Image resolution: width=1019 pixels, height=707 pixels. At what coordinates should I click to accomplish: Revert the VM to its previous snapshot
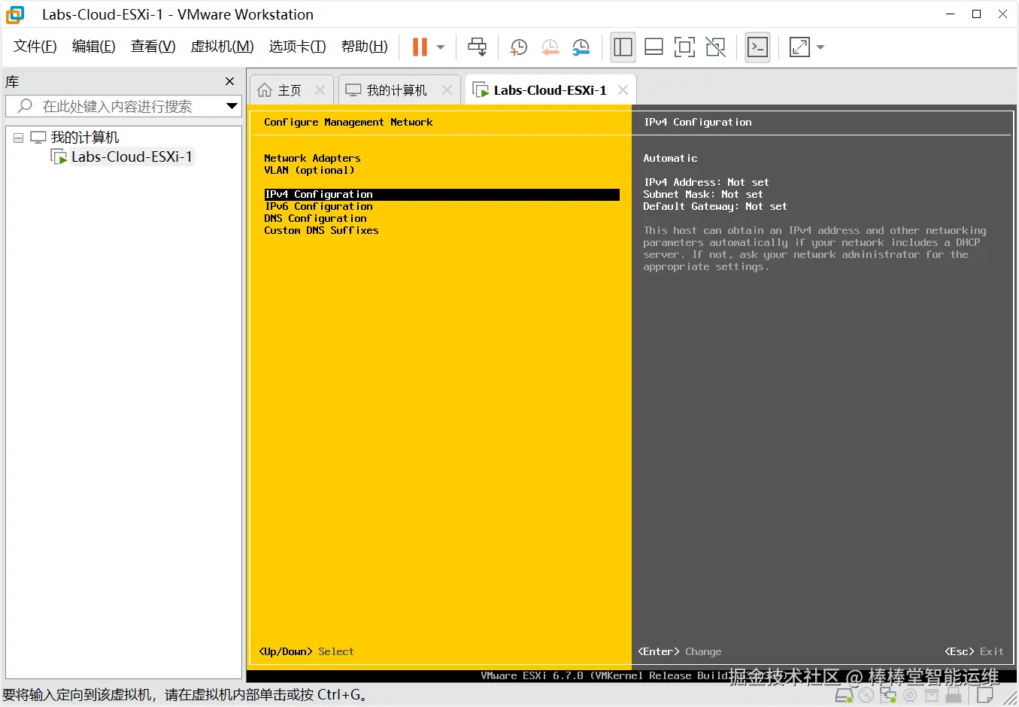click(x=550, y=47)
